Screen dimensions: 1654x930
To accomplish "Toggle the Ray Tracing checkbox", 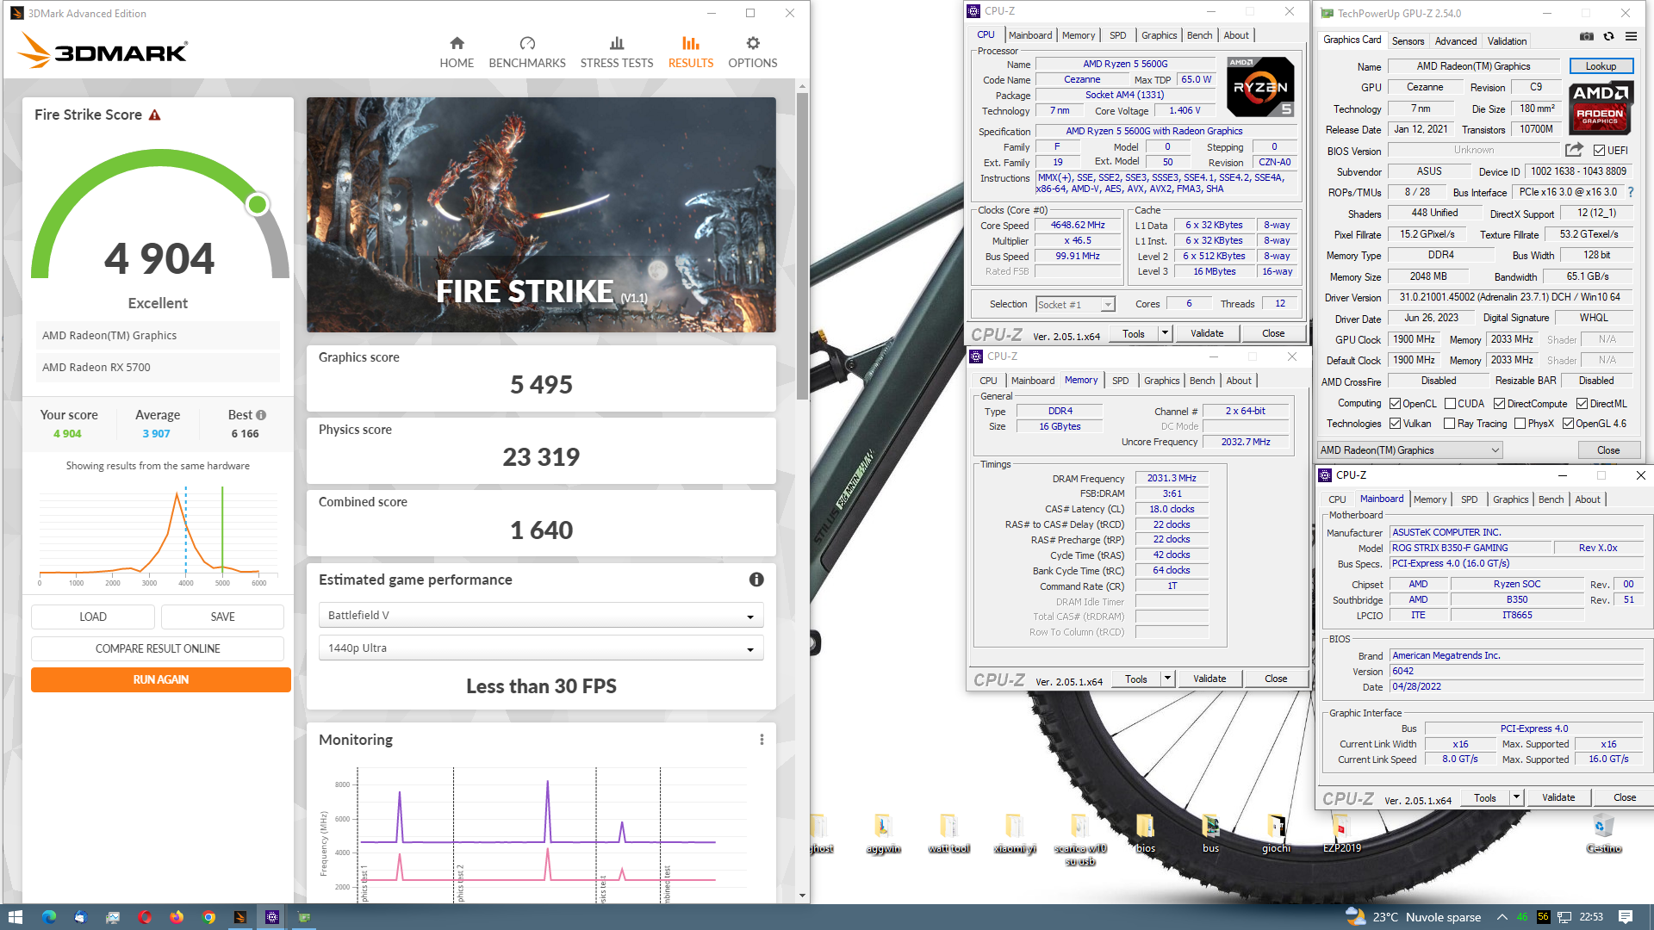I will point(1449,424).
